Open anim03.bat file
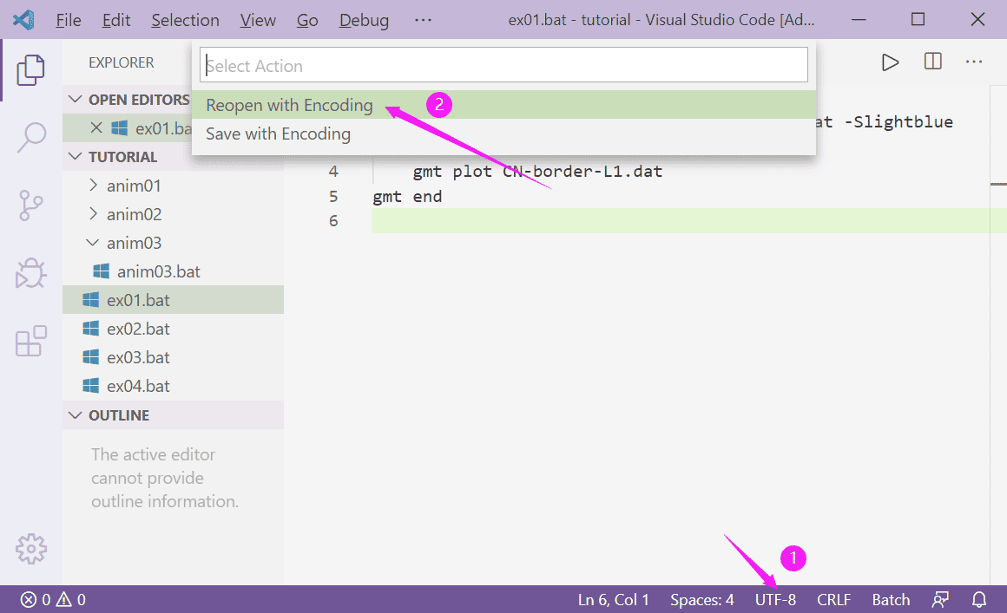 coord(173,271)
